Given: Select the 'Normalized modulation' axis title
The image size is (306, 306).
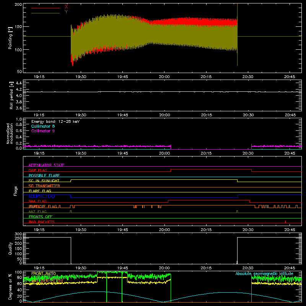Looking at the screenshot, I should (10, 133).
